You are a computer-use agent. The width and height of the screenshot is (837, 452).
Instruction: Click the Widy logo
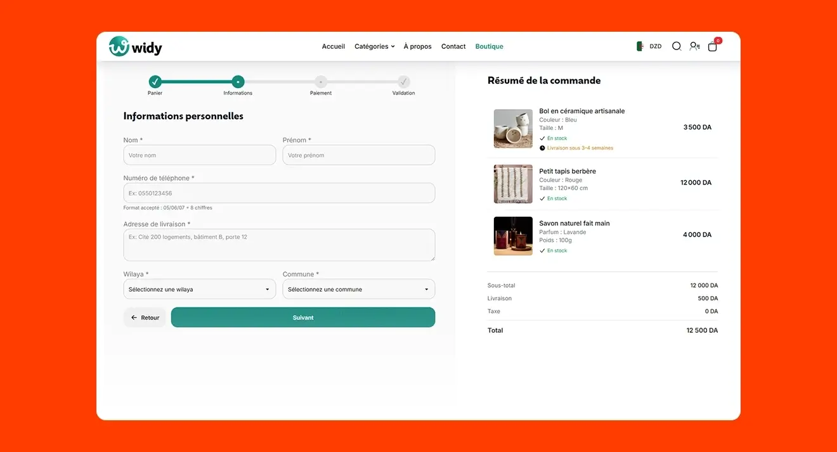pos(135,46)
